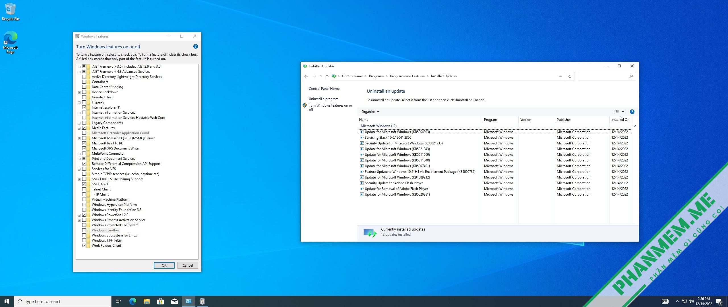Viewport: 728px width, 307px height.
Task: Click search magnifier in Installed Updates
Action: tap(631, 76)
